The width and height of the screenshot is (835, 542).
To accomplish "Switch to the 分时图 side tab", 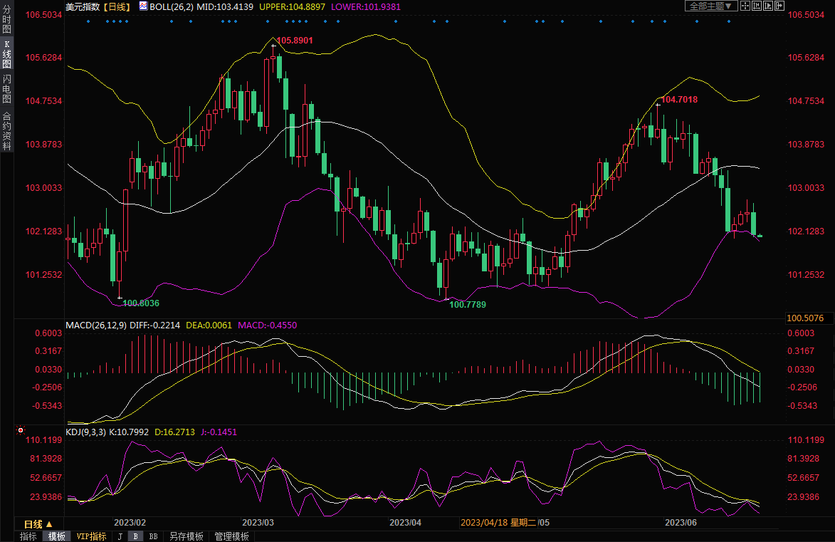I will [x=6, y=19].
